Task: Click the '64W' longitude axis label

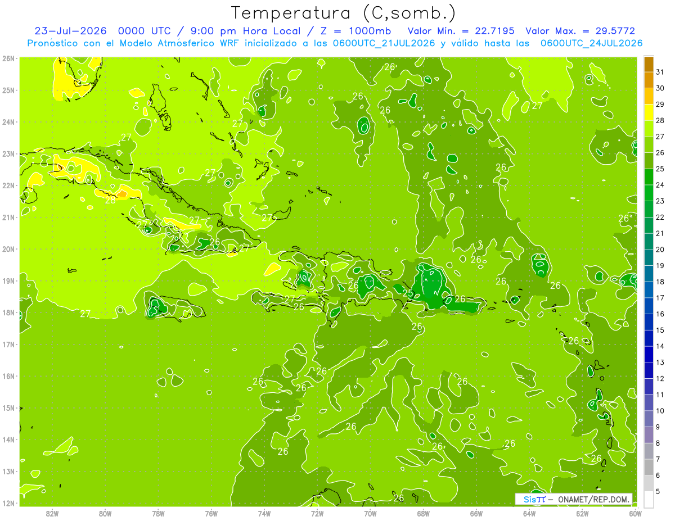Action: [529, 513]
